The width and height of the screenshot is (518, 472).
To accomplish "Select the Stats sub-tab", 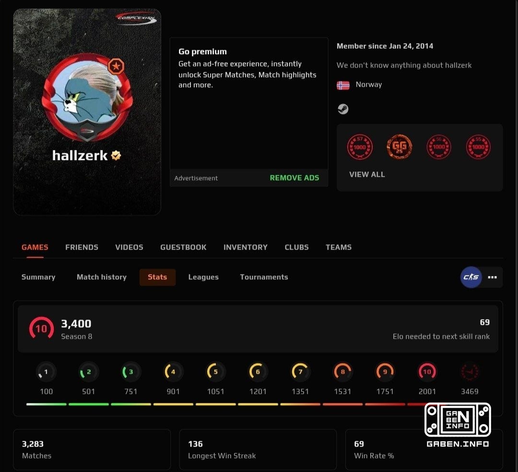I will click(x=157, y=277).
